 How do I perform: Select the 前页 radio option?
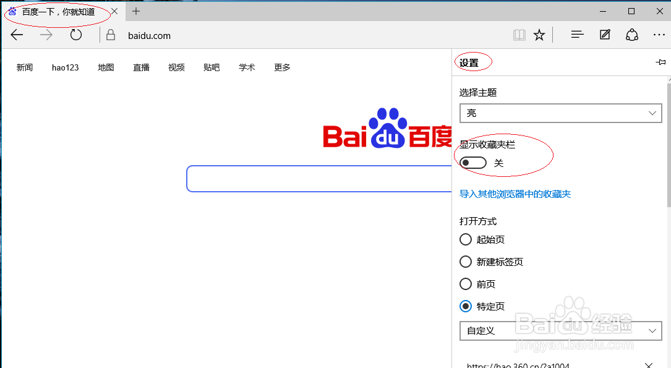coord(466,284)
